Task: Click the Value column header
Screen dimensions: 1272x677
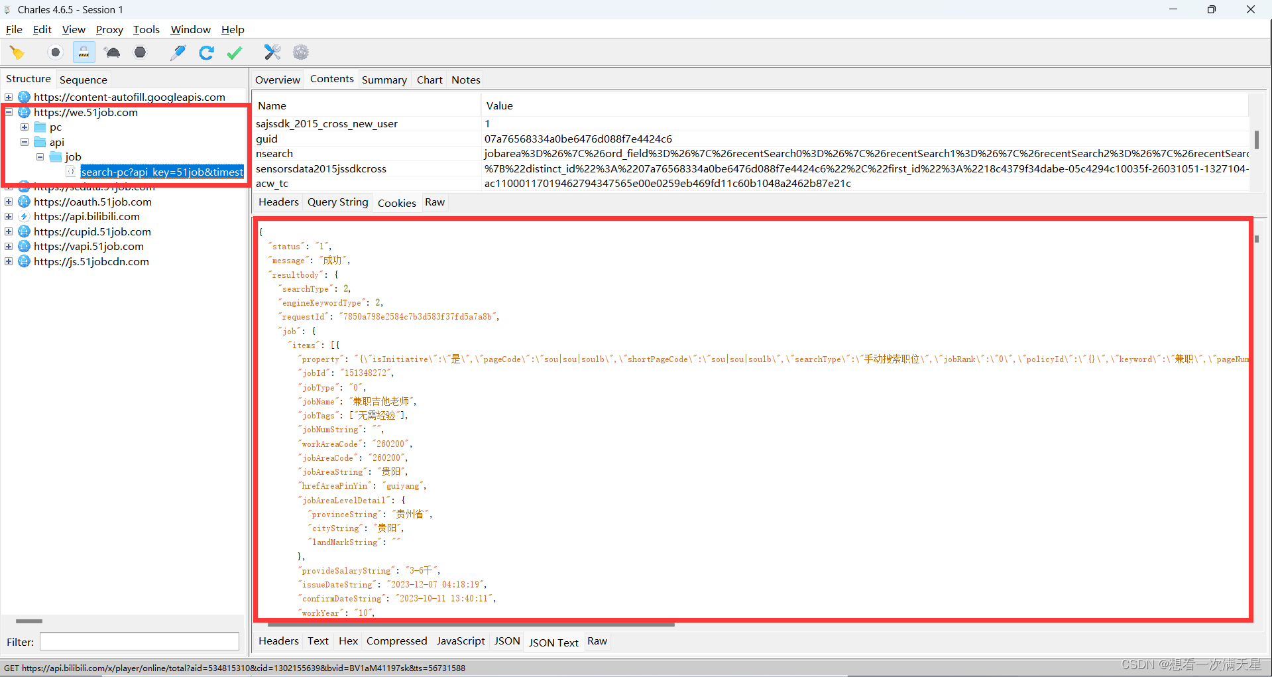Action: click(x=865, y=105)
